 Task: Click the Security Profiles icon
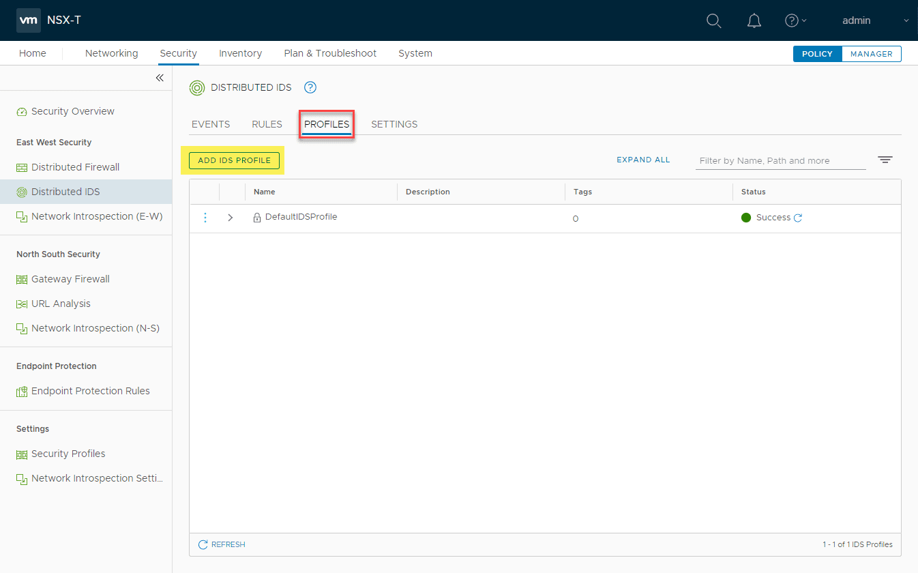click(22, 454)
